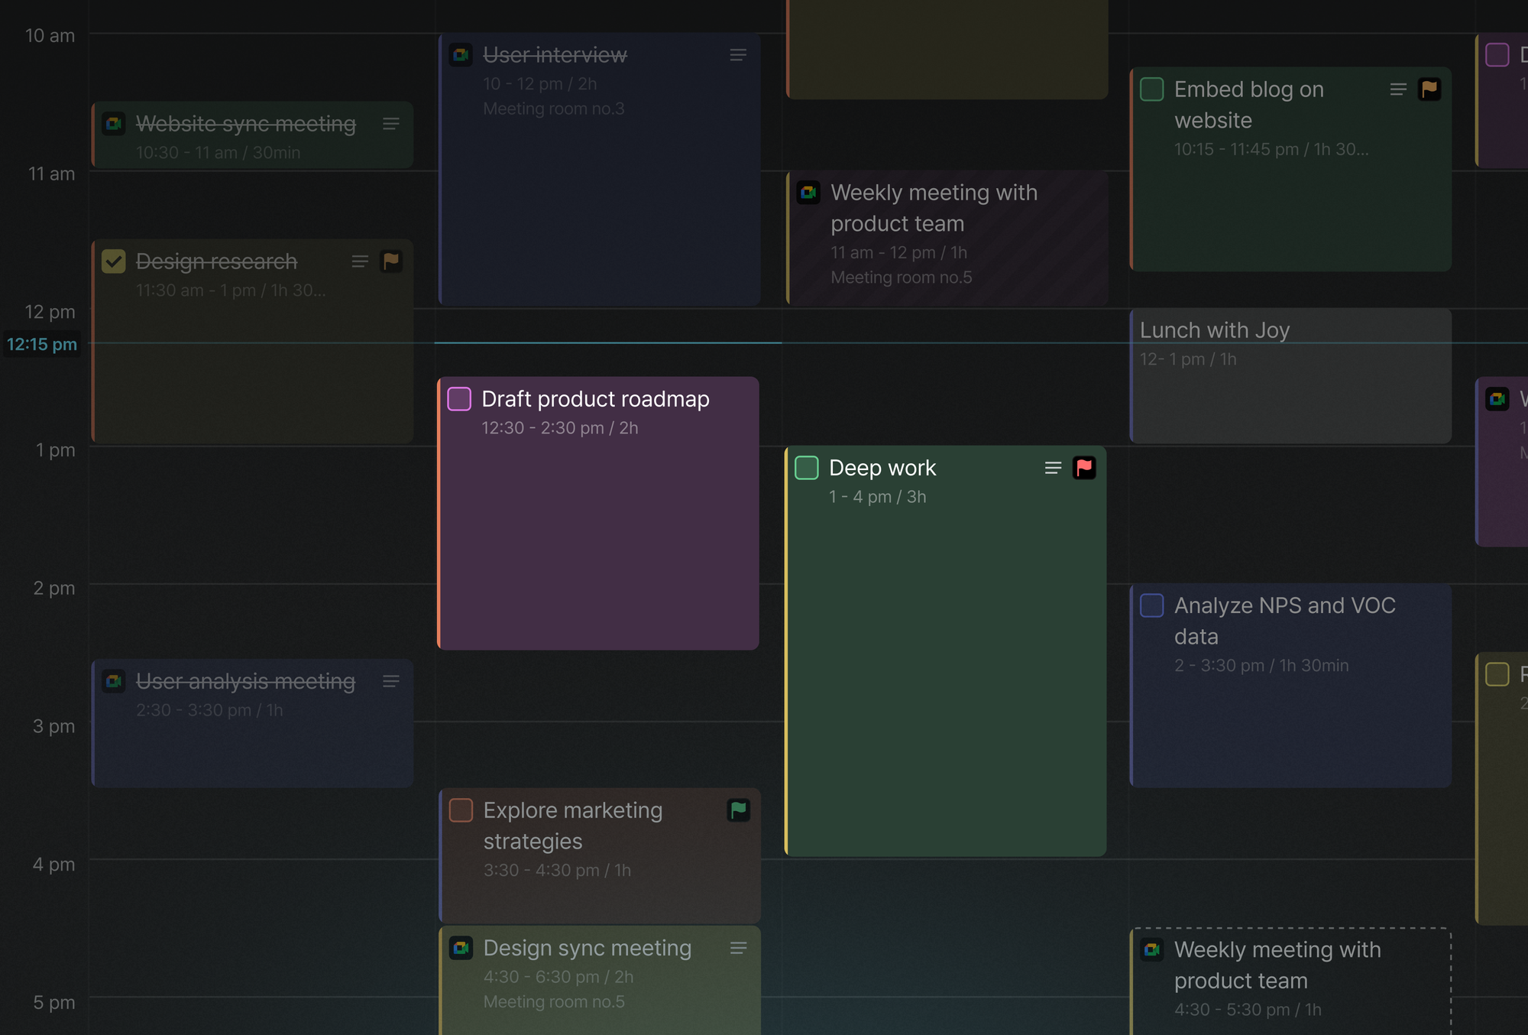
Task: Click the Google Meet icon on User interview
Action: tap(461, 55)
